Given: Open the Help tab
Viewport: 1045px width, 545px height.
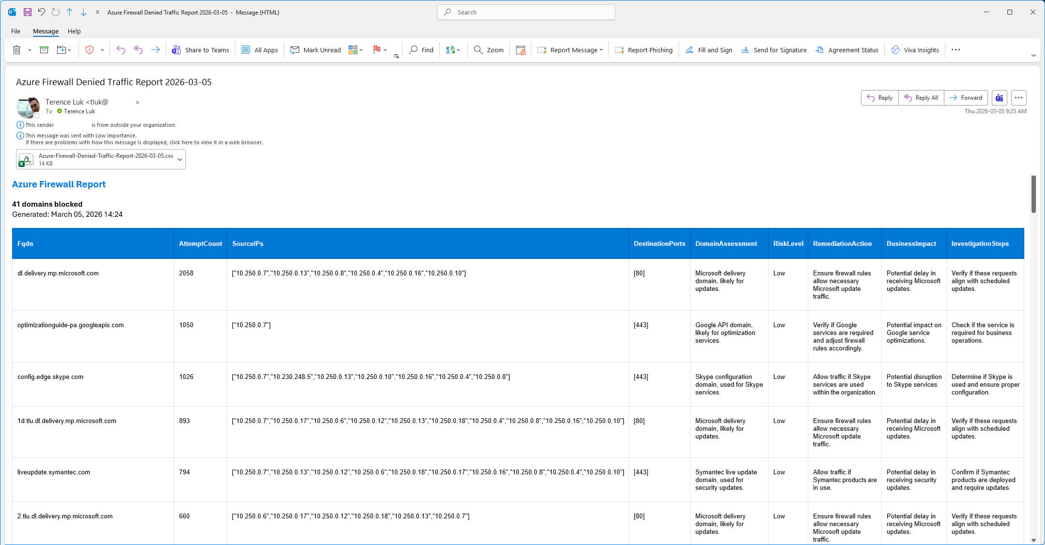Looking at the screenshot, I should (x=74, y=31).
